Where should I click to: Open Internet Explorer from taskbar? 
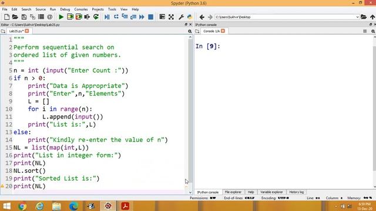pyautogui.click(x=39, y=206)
